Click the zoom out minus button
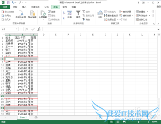161x124 pixels. (129, 122)
